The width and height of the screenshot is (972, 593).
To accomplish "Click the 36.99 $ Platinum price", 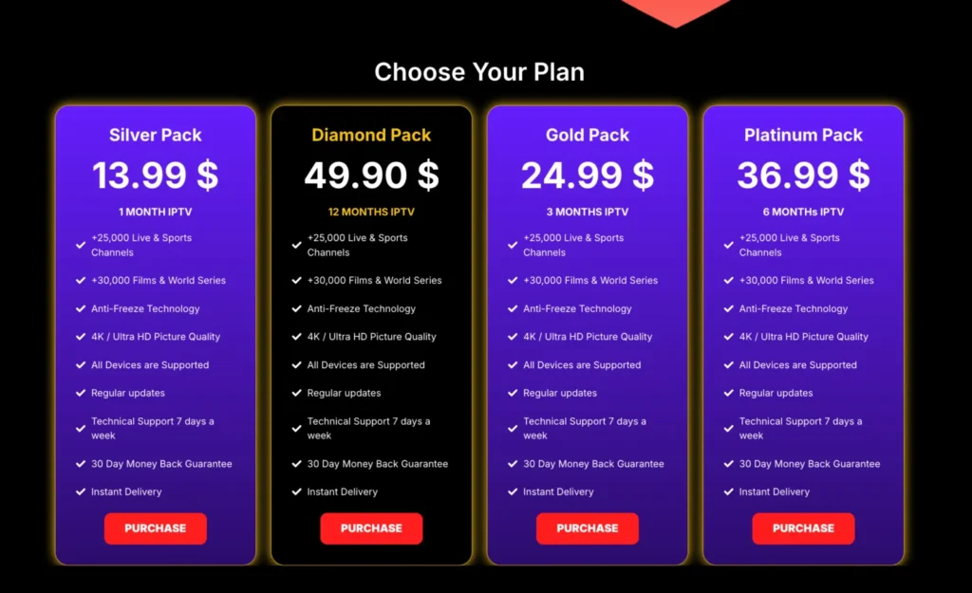I will 803,175.
